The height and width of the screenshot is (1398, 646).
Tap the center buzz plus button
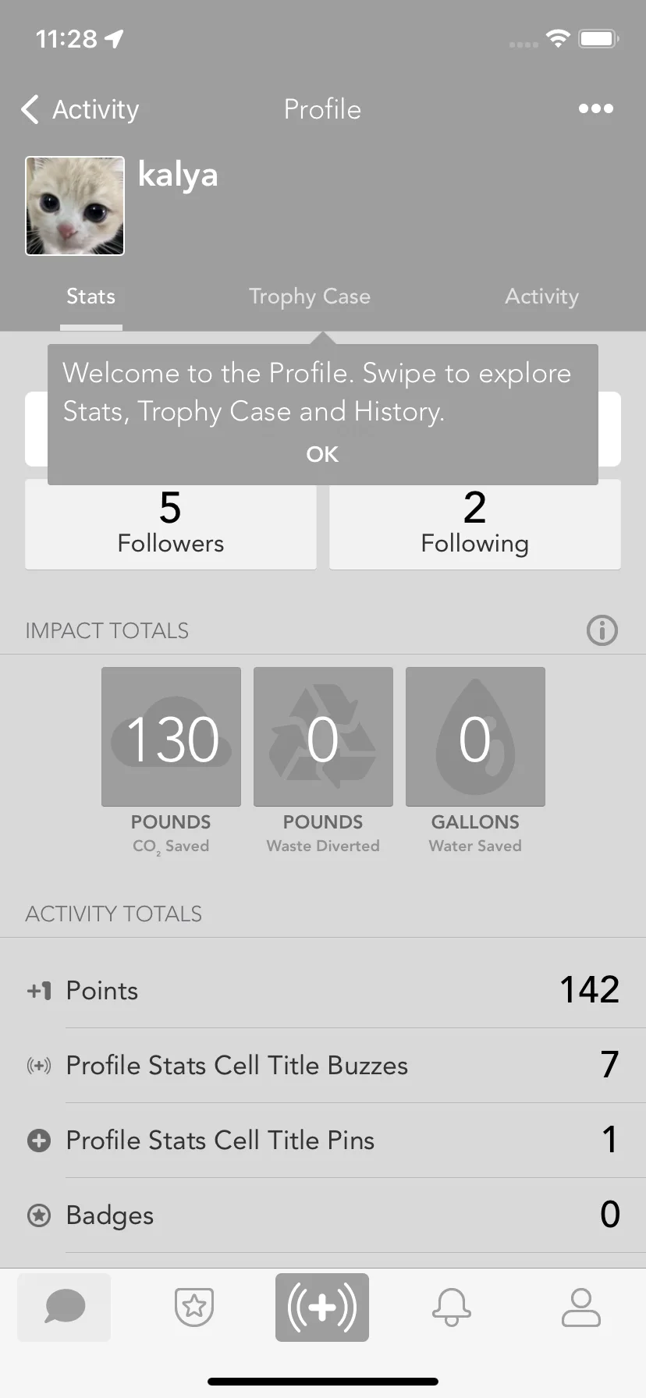click(x=322, y=1308)
